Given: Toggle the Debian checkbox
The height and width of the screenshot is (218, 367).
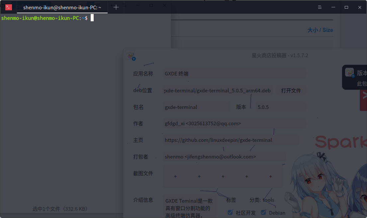Looking at the screenshot, I should [x=264, y=212].
